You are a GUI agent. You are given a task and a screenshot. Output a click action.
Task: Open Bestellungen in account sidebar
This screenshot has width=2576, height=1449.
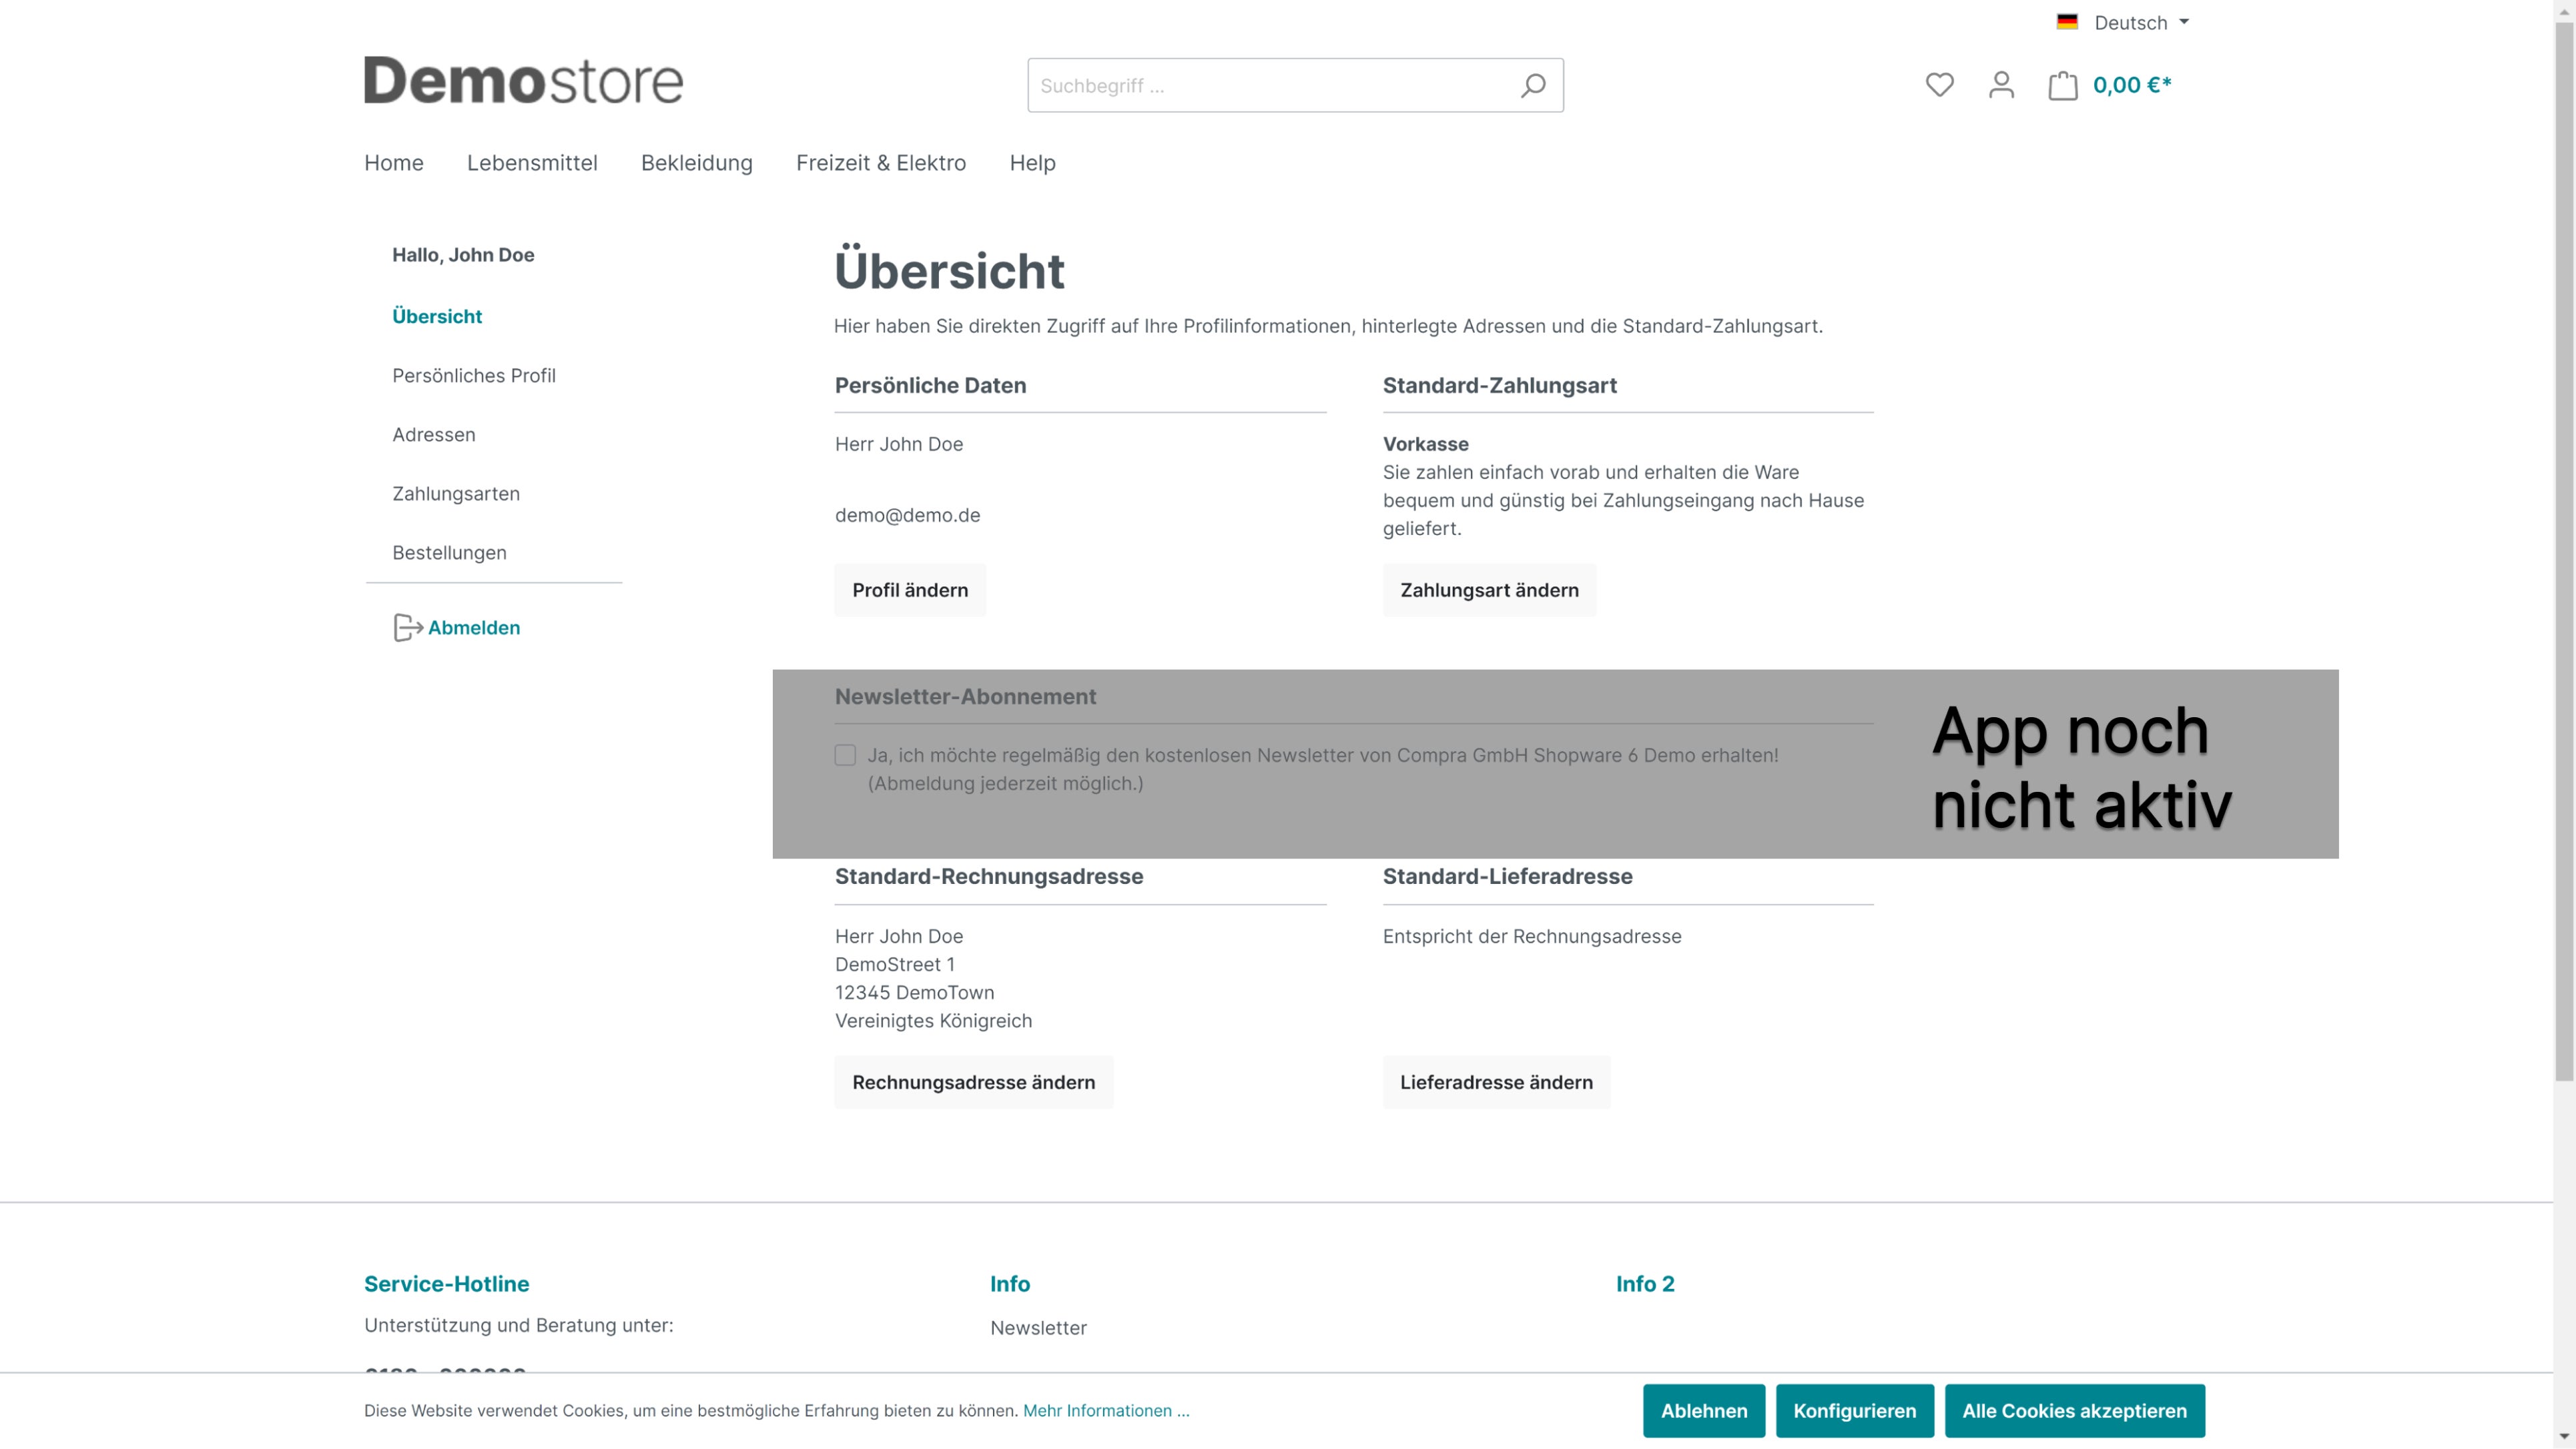coord(449,552)
